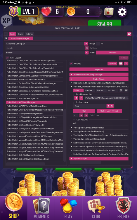Open the Boolean value True dropdown
This screenshot has height=220, width=137.
[x=108, y=106]
